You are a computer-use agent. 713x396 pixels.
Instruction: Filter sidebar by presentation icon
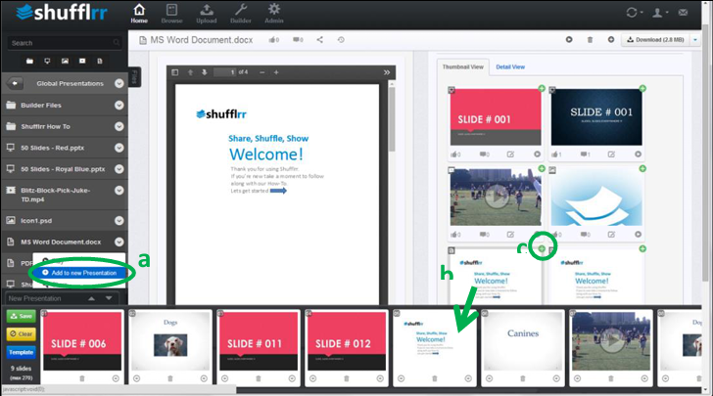47,61
